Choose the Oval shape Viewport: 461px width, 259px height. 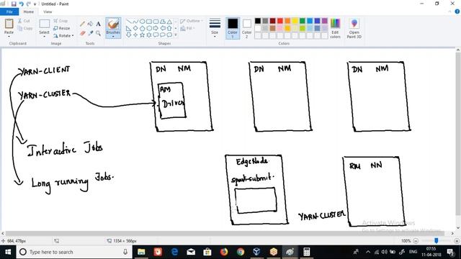[x=143, y=22]
